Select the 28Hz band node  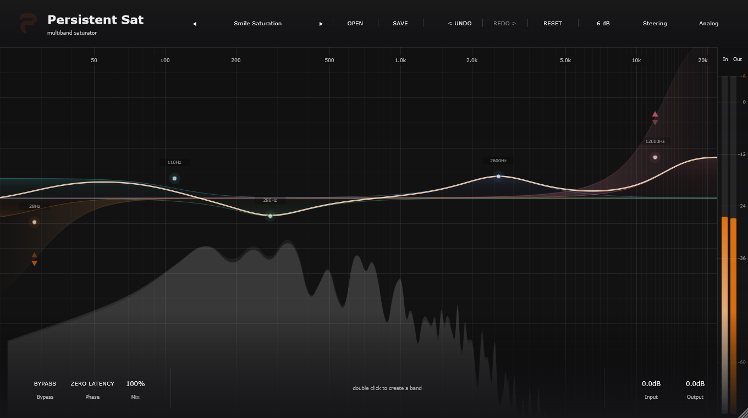35,222
